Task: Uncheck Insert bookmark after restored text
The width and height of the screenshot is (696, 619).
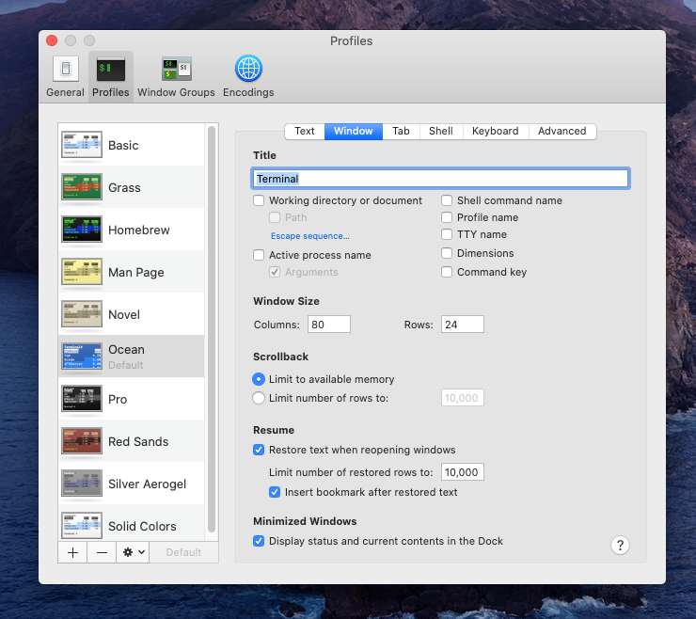Action: click(x=275, y=492)
